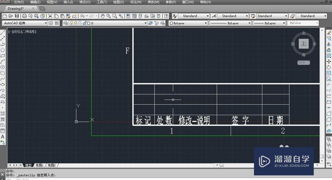Viewport: 332px width, 180px height.
Task: Open the 视图(V) menu
Action: (52, 2)
